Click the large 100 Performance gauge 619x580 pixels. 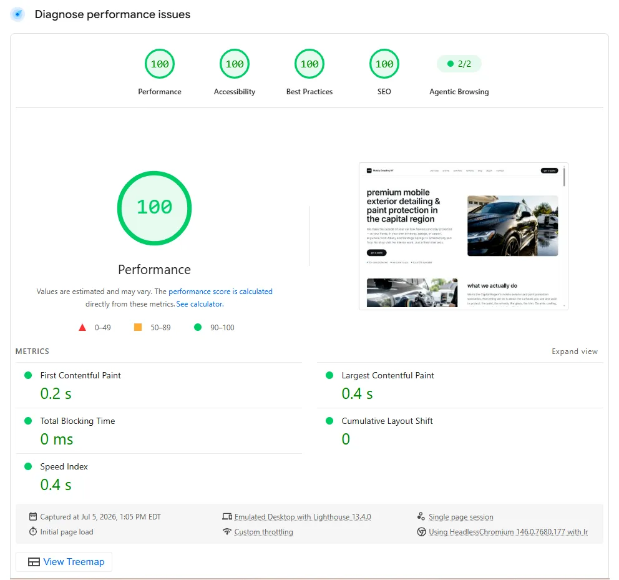(x=154, y=208)
